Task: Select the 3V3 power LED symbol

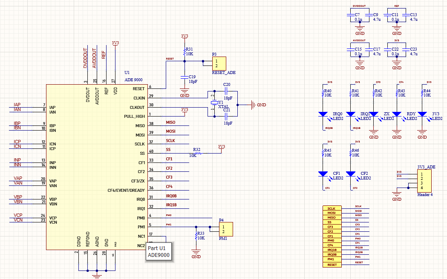Action: (422, 114)
